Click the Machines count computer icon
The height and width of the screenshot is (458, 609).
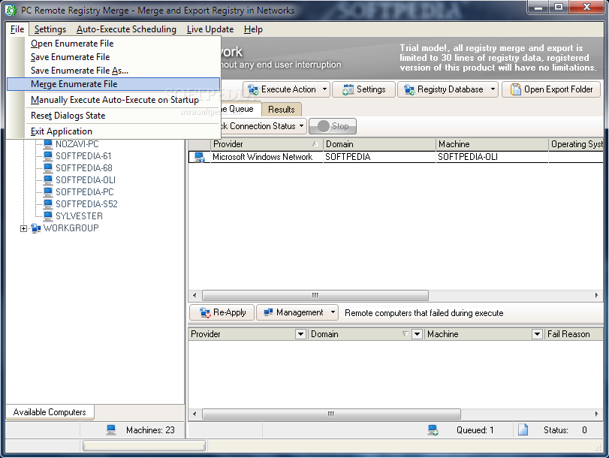111,430
